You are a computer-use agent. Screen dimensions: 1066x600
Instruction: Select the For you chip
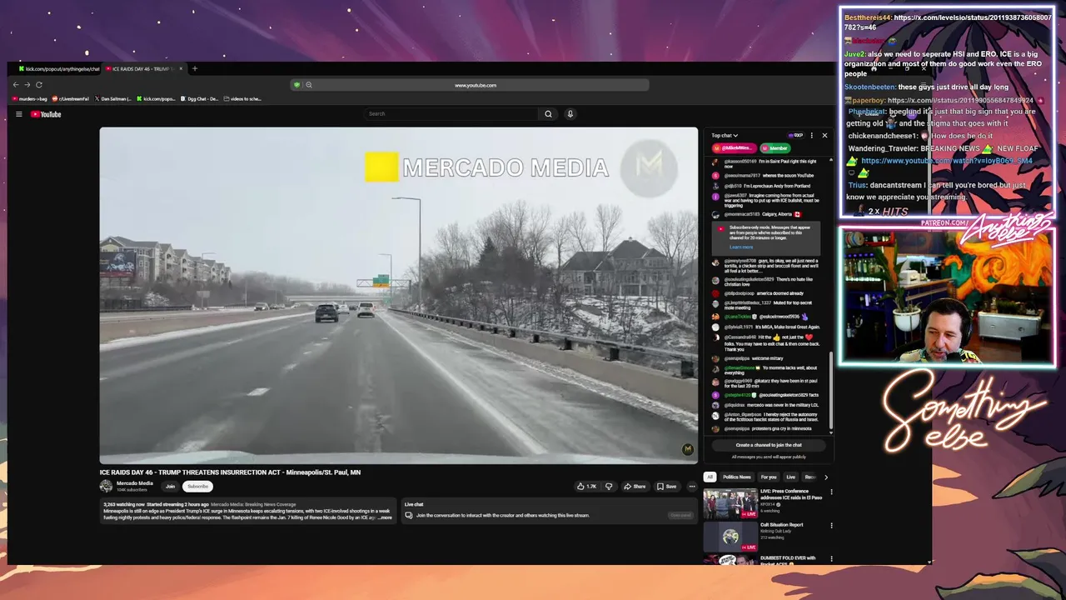click(x=769, y=477)
